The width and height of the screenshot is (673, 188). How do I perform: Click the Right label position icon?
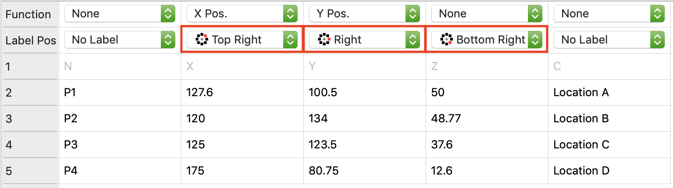tap(324, 40)
